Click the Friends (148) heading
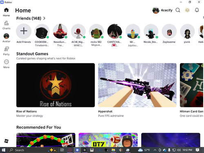The height and width of the screenshot is (153, 204). click(29, 18)
